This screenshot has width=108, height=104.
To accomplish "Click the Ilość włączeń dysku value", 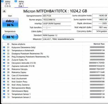I will pos(100,27).
